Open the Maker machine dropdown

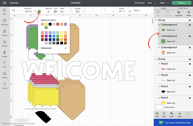(x=164, y=3)
